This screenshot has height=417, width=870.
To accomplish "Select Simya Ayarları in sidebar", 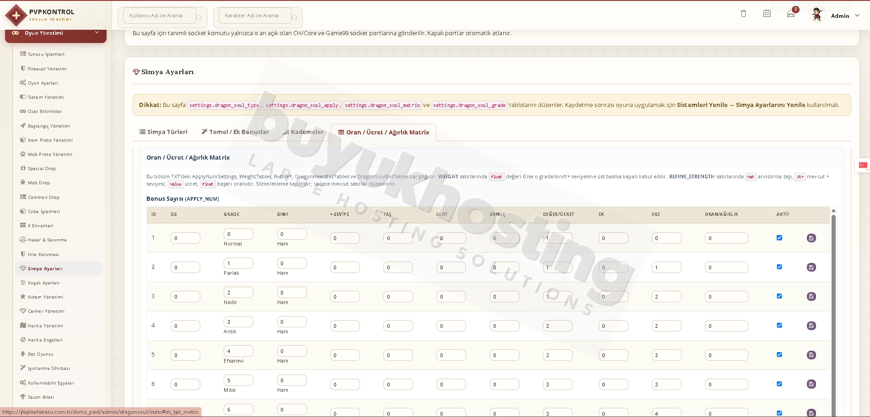I will [x=59, y=268].
